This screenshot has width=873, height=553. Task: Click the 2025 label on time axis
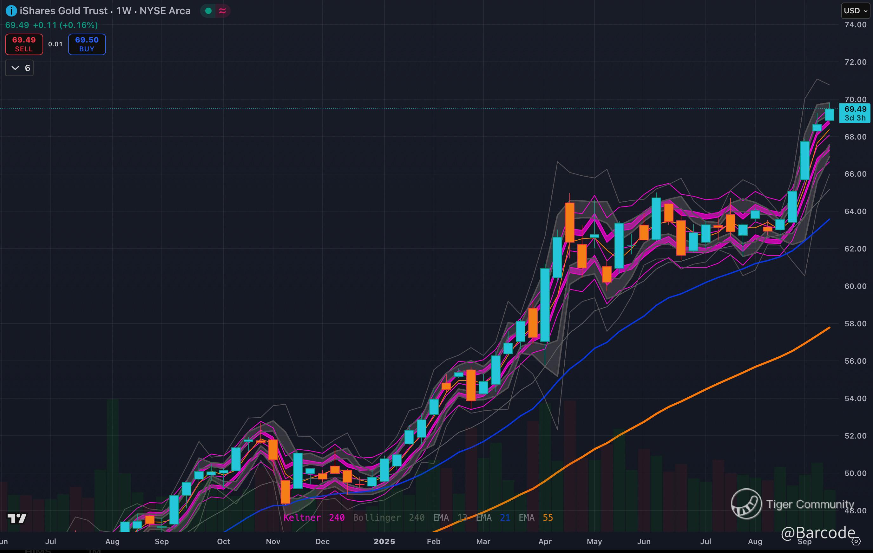[x=384, y=541]
